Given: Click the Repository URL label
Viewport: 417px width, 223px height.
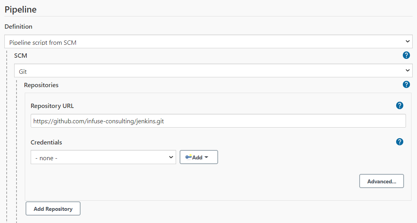Looking at the screenshot, I should (x=52, y=106).
